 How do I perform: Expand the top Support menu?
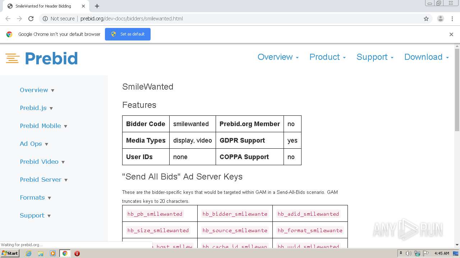coord(375,57)
